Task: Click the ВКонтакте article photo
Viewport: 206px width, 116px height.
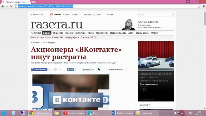Action: tap(71, 92)
